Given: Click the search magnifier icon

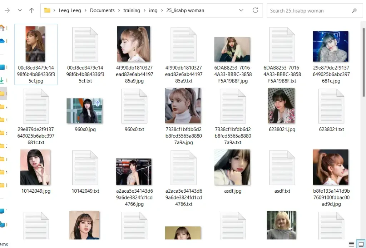Looking at the screenshot, I should click(x=354, y=11).
